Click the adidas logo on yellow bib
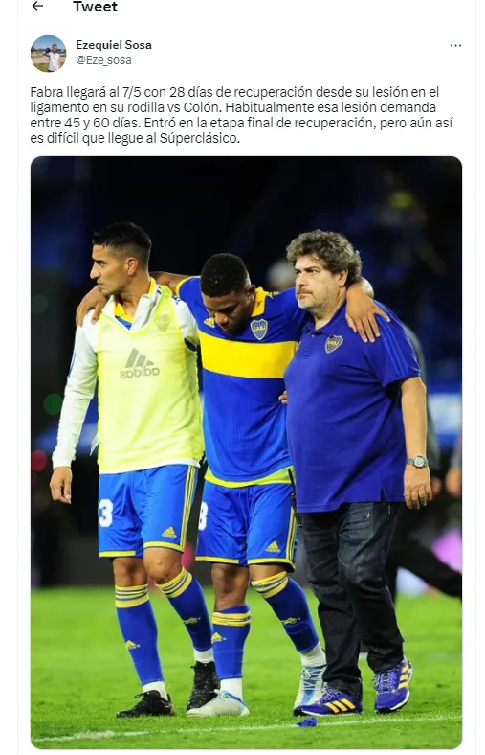Screen dimensions: 485x755 pyautogui.click(x=140, y=363)
